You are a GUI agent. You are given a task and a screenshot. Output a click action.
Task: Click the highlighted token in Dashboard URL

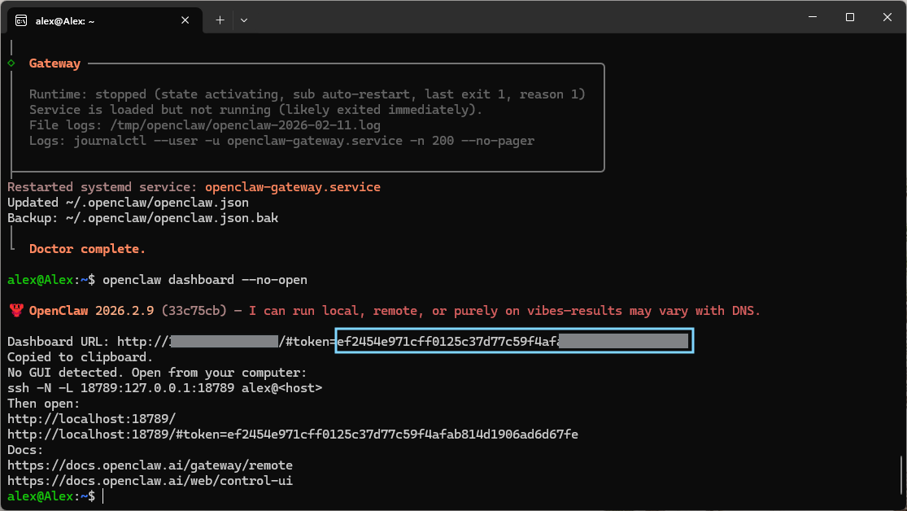pos(513,342)
